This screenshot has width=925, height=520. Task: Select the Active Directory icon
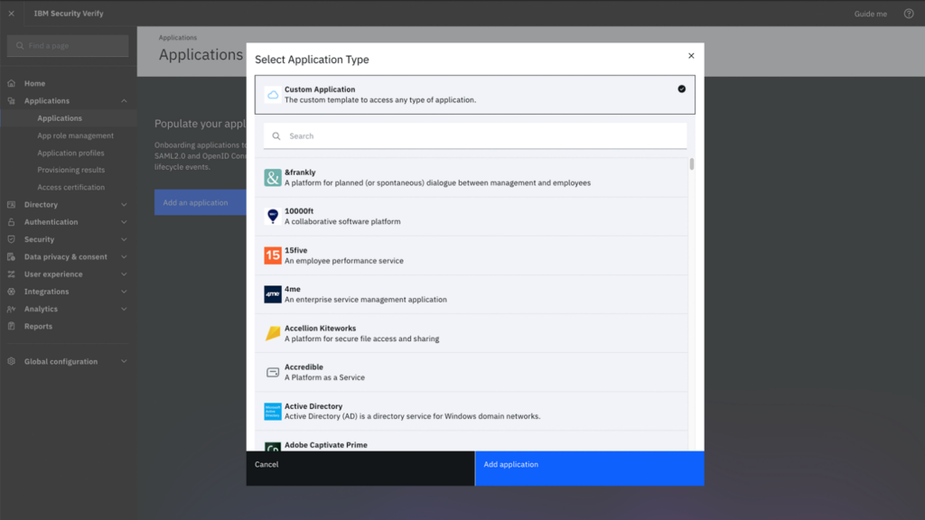pyautogui.click(x=272, y=411)
